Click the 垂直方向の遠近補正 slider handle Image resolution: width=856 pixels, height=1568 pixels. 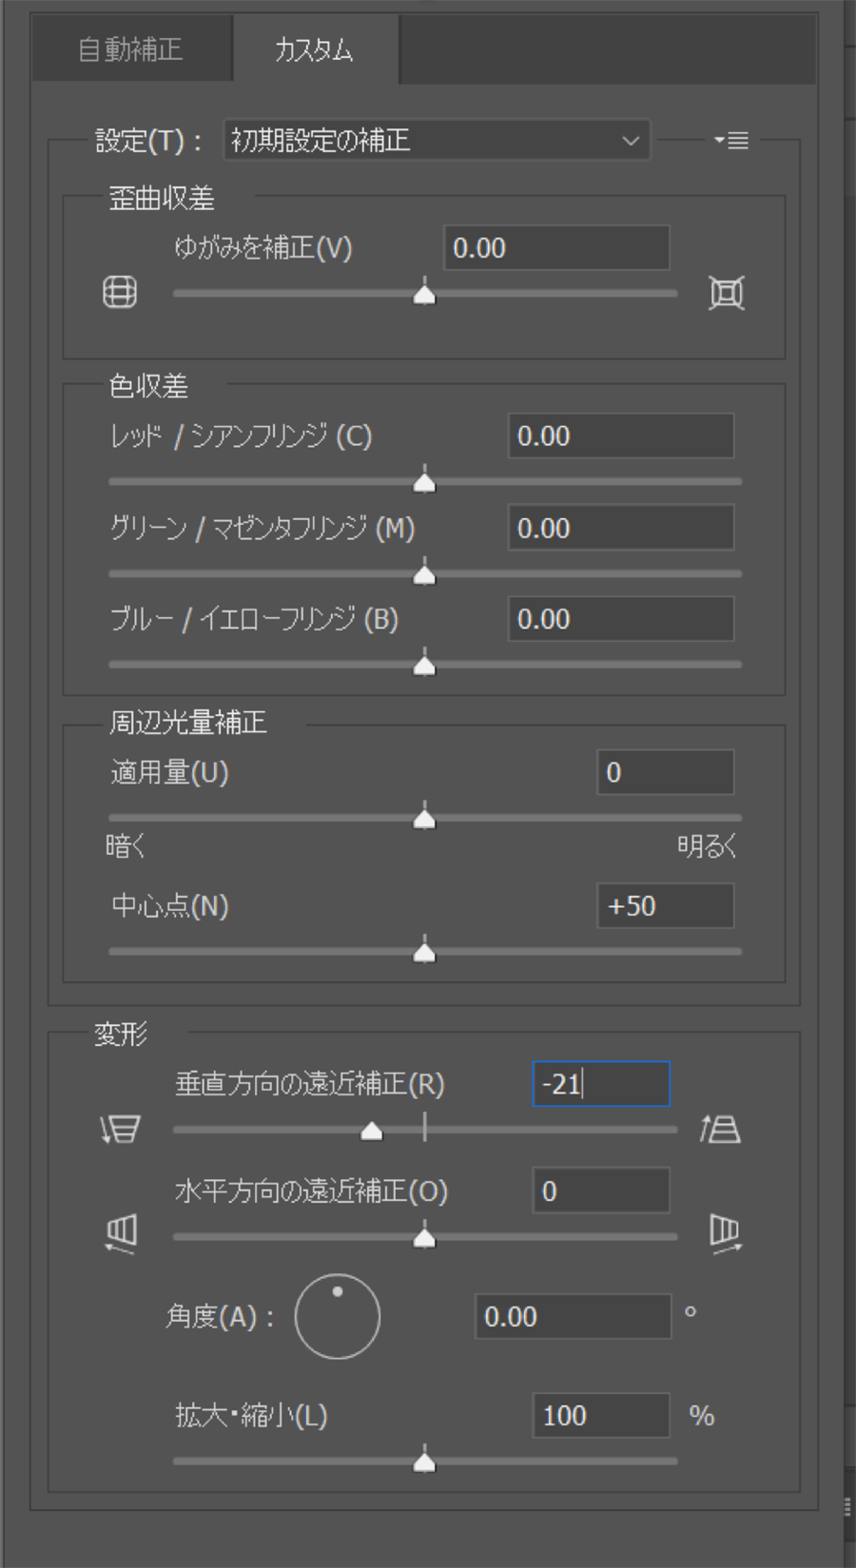(371, 1130)
